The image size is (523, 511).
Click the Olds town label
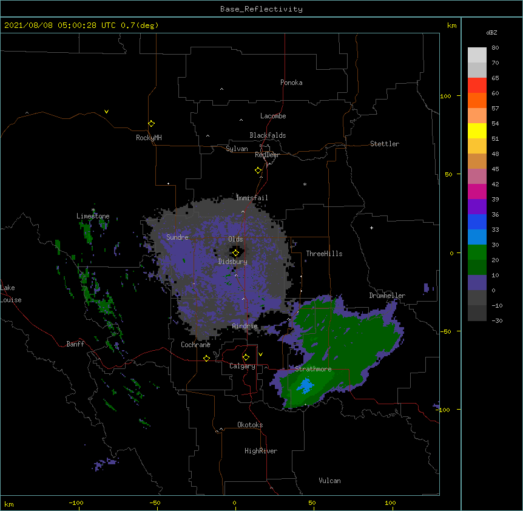click(x=235, y=239)
